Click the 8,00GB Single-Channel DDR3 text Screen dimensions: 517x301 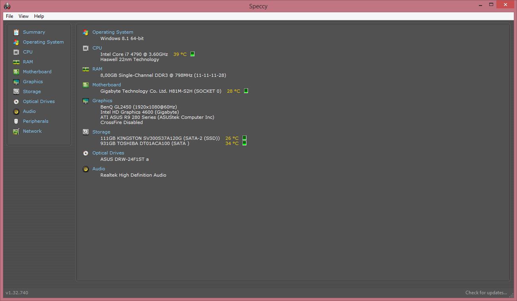(x=163, y=75)
